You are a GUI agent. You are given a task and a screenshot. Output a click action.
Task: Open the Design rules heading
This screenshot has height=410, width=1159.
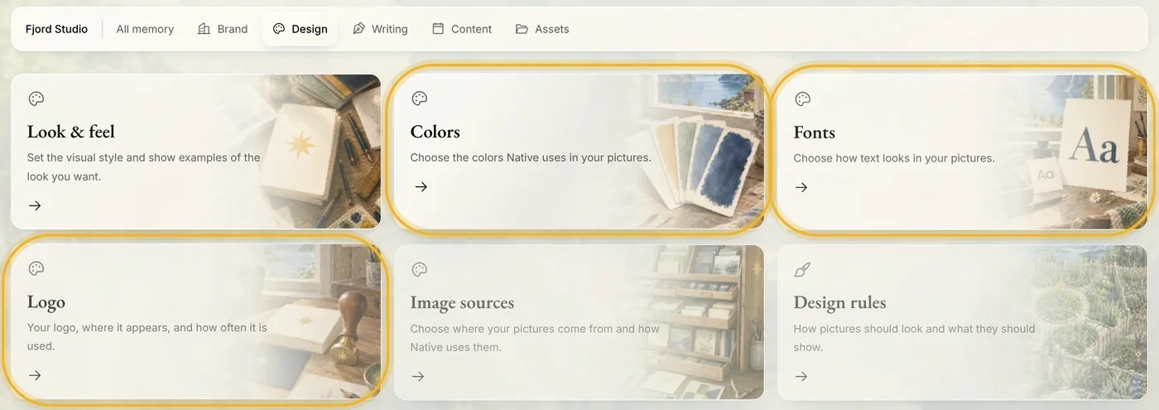tap(839, 302)
